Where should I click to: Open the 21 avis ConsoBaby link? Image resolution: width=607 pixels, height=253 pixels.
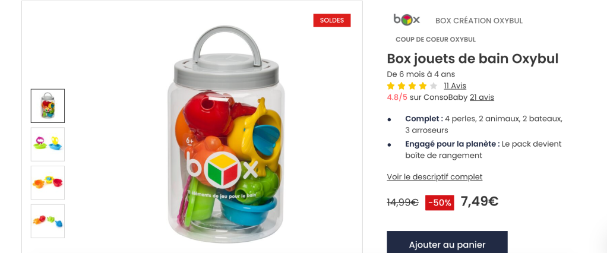coord(482,97)
